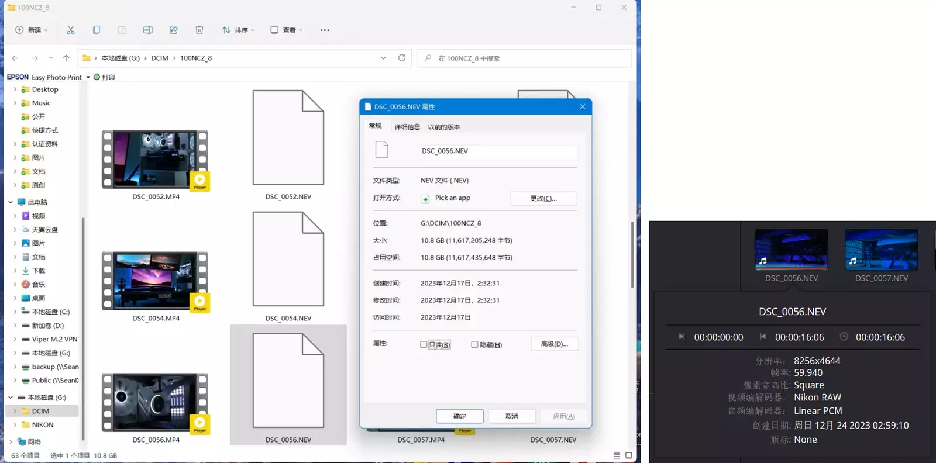Screen dimensions: 936x463
Task: Click the Cut scissors icon in toolbar
Action: (71, 30)
